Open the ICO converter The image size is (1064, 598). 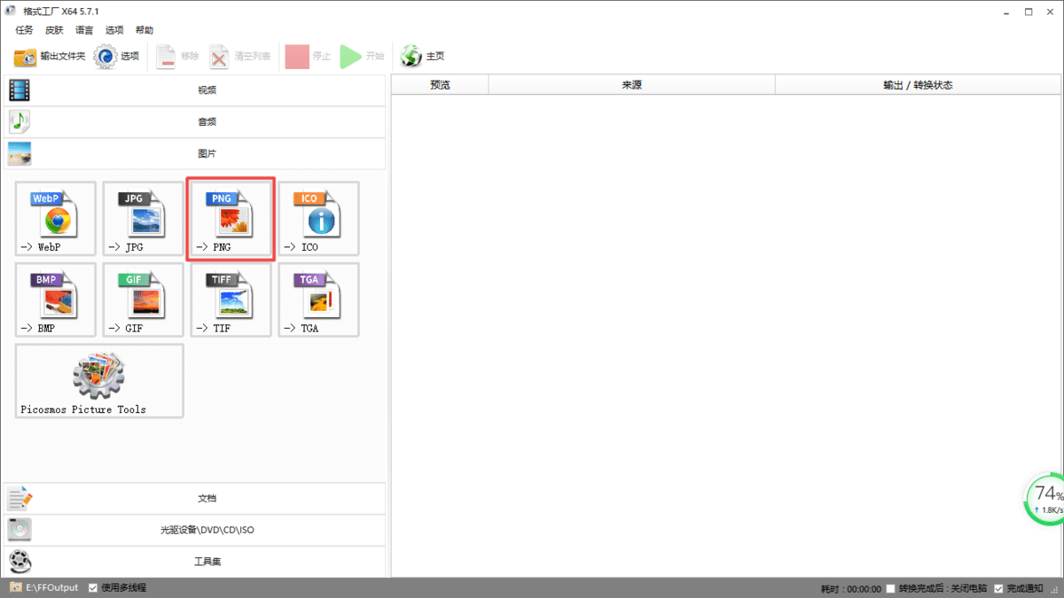[x=318, y=218]
